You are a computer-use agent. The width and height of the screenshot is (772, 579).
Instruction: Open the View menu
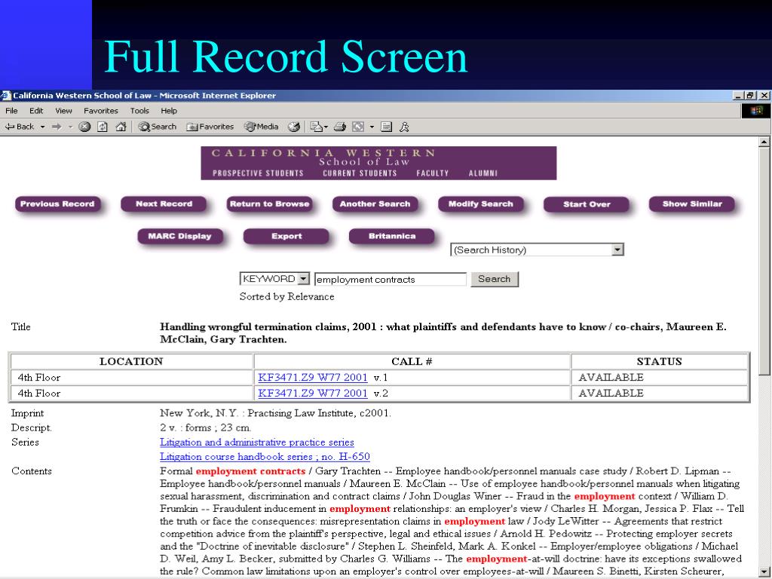click(63, 111)
